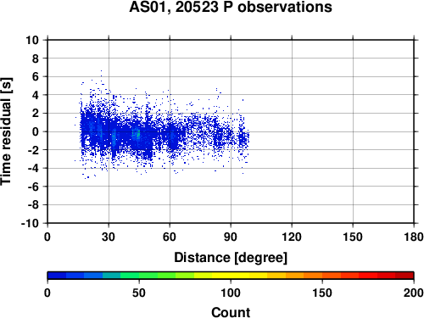The width and height of the screenshot is (424, 318).
Task: Click the x-axis tick label 90
Action: tap(231, 237)
